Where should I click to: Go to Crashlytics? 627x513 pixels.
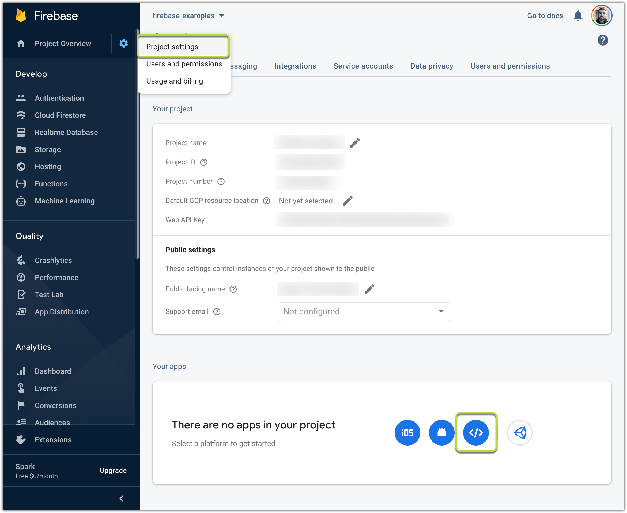click(x=53, y=260)
